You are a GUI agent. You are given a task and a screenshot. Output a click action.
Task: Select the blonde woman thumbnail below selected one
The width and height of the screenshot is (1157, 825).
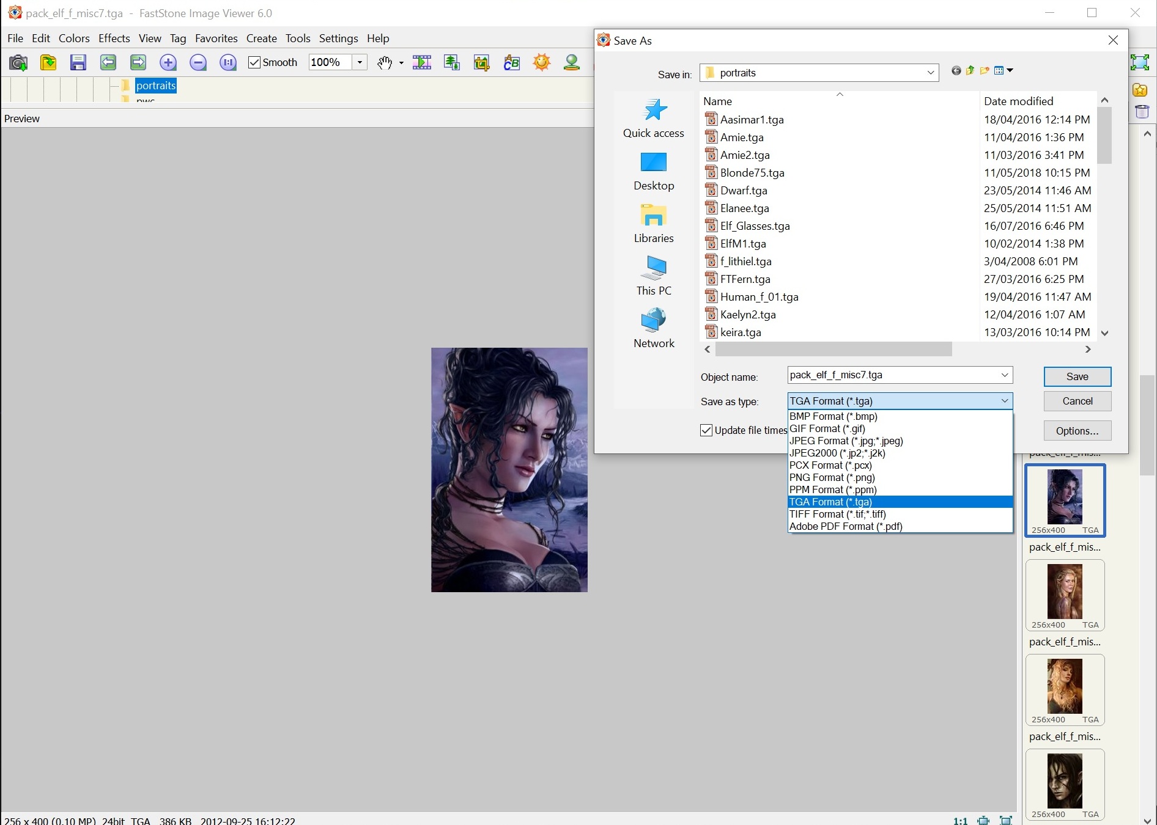click(1065, 595)
